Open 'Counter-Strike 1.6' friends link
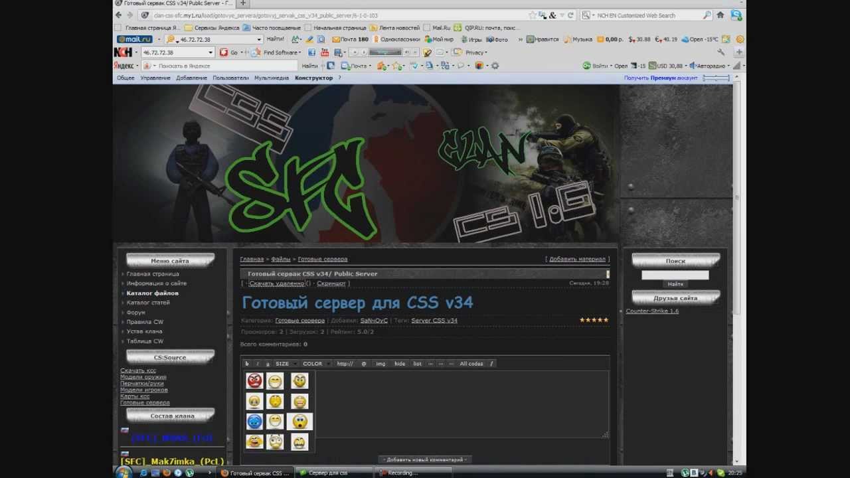 tap(652, 311)
